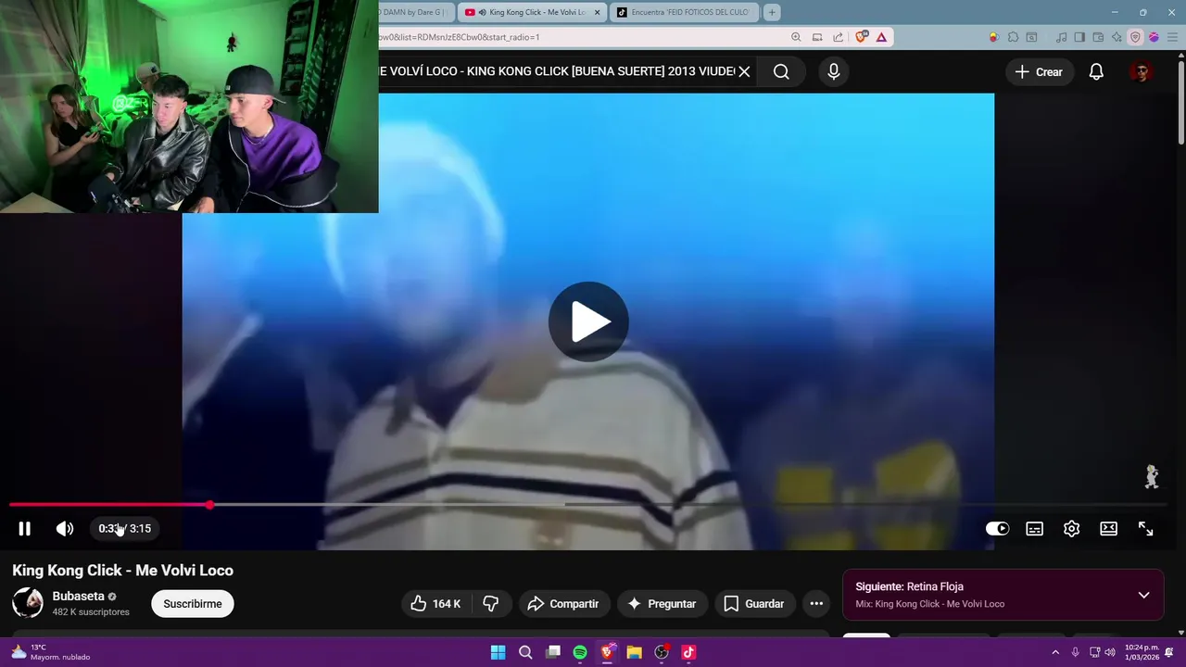Open the browser profile avatar

(x=1154, y=37)
